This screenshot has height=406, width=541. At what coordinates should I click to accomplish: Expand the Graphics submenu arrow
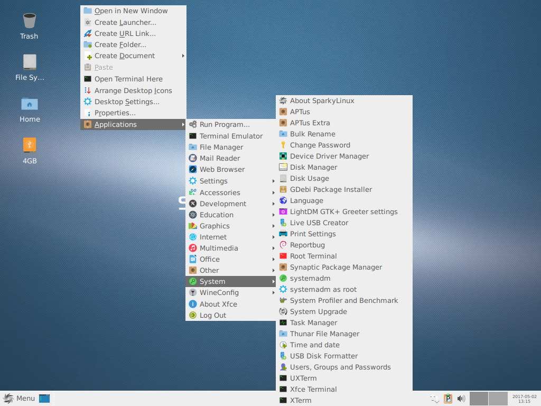pos(273,226)
